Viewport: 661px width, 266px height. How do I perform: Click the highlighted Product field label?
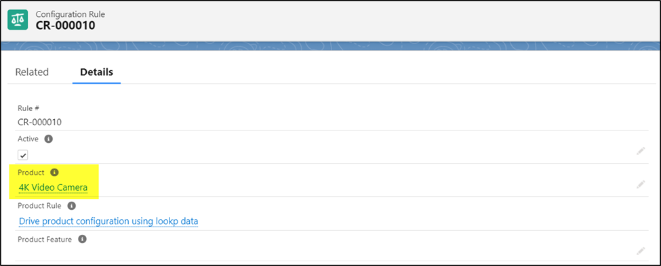[31, 172]
